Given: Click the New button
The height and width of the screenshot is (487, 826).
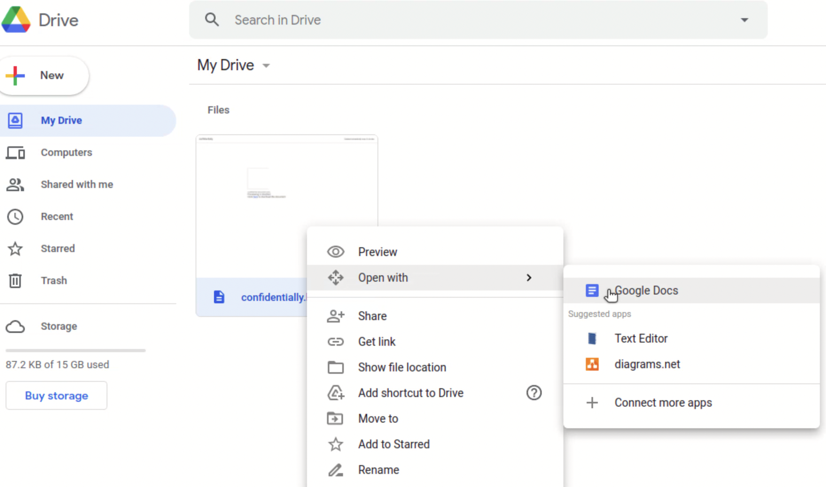Looking at the screenshot, I should (44, 75).
